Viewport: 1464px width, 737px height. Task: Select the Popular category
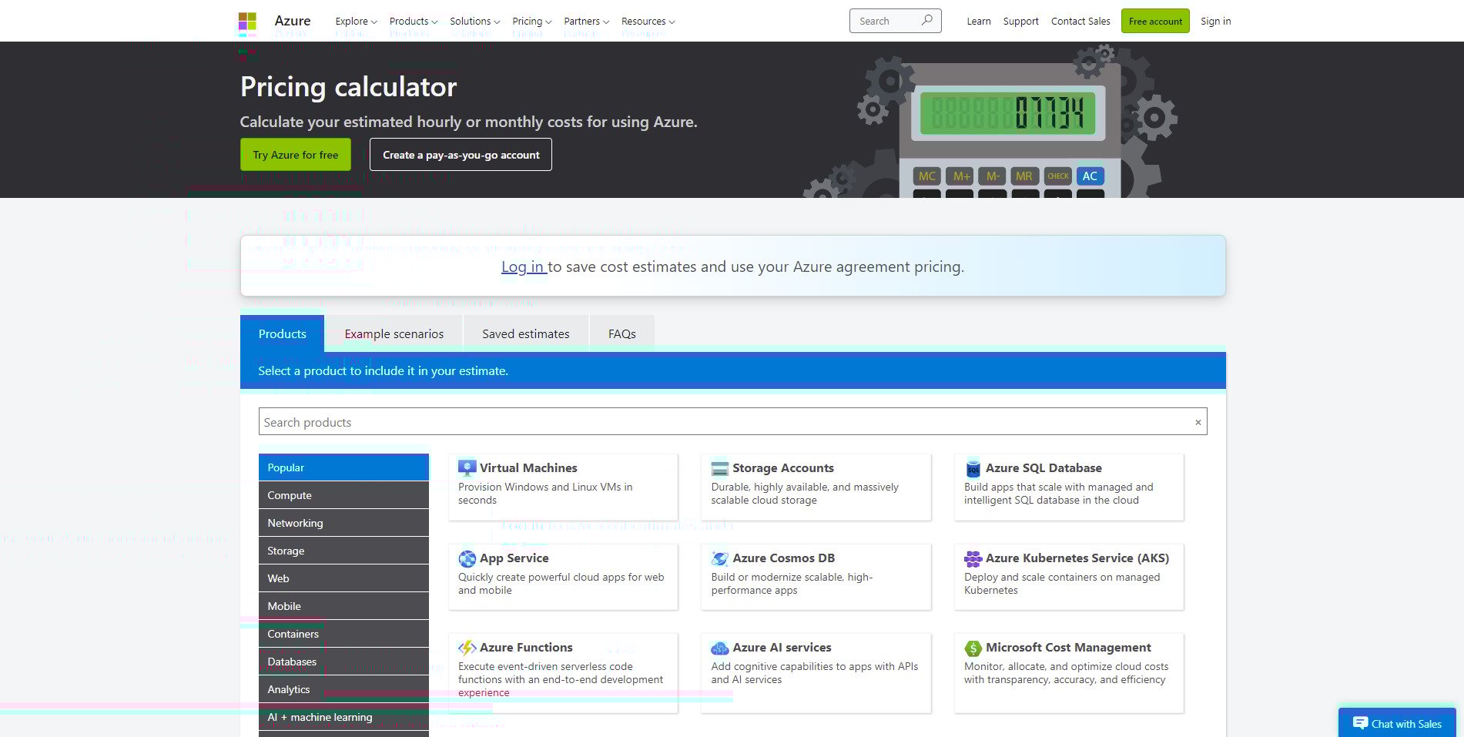343,467
